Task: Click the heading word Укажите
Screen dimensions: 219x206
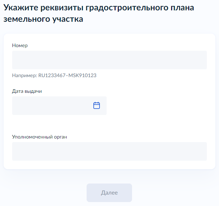Action: click(x=21, y=7)
